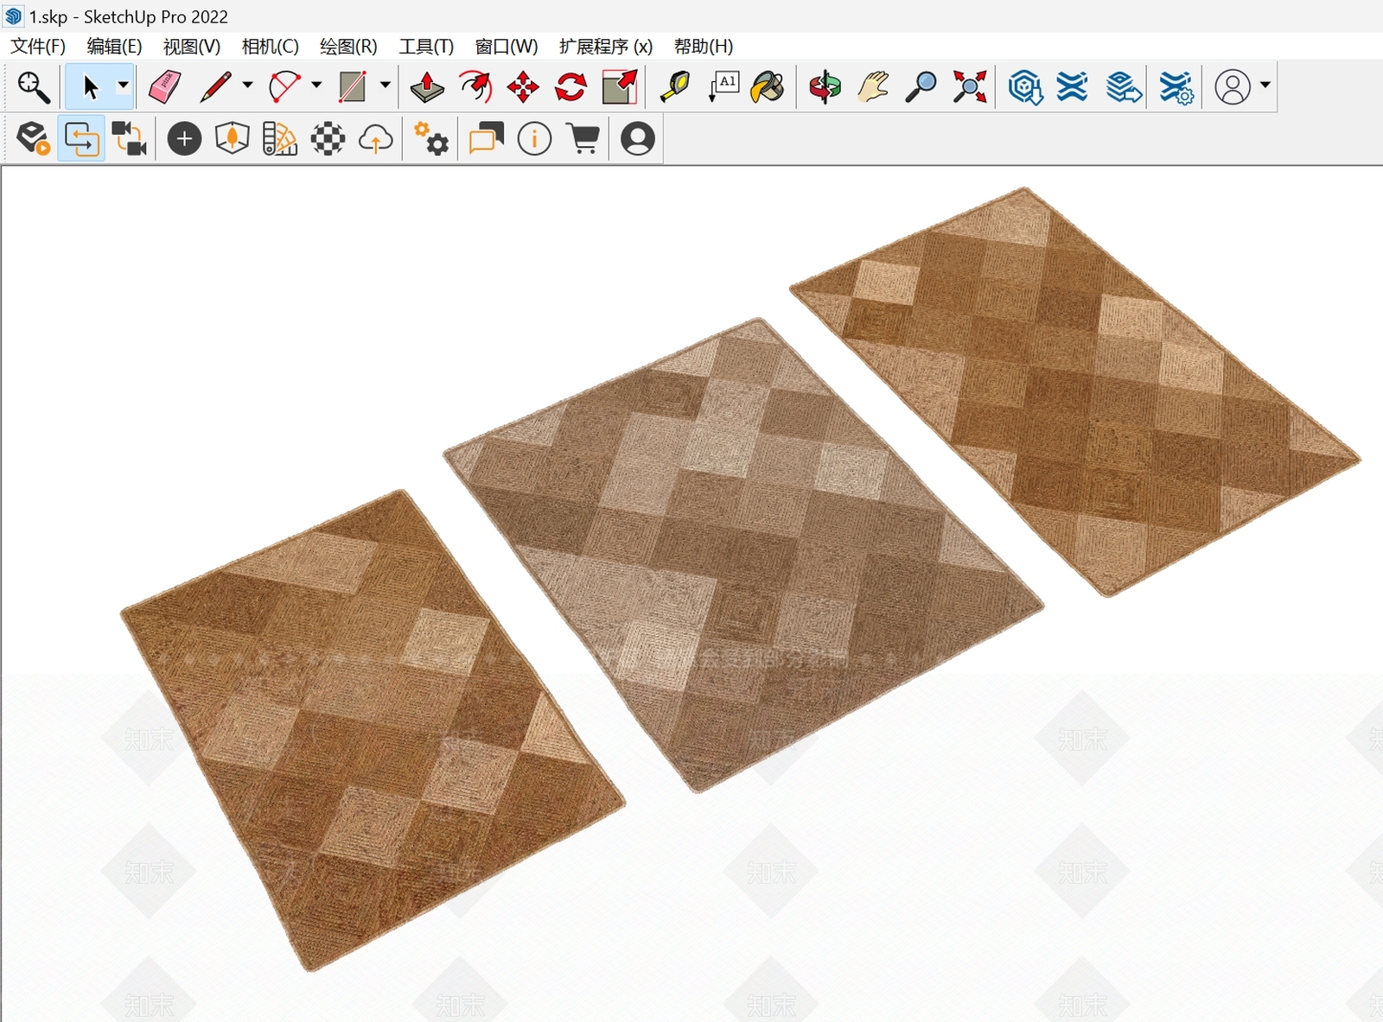Select the Eraser tool
The height and width of the screenshot is (1022, 1383).
tap(164, 86)
